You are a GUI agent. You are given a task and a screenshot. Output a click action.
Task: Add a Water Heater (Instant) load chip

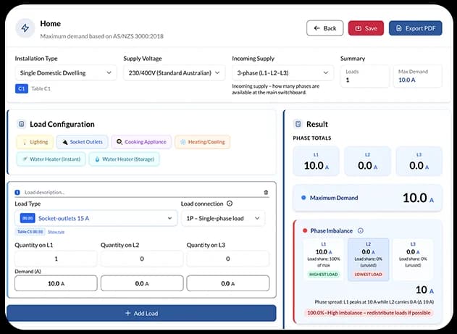[51, 159]
